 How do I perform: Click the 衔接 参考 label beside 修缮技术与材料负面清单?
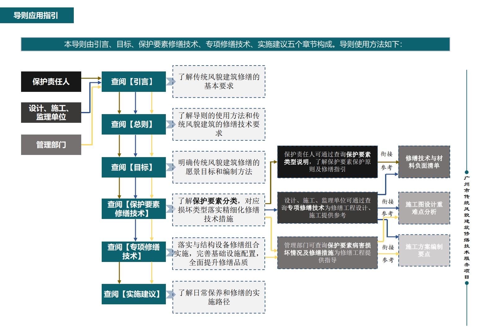pyautogui.click(x=387, y=161)
